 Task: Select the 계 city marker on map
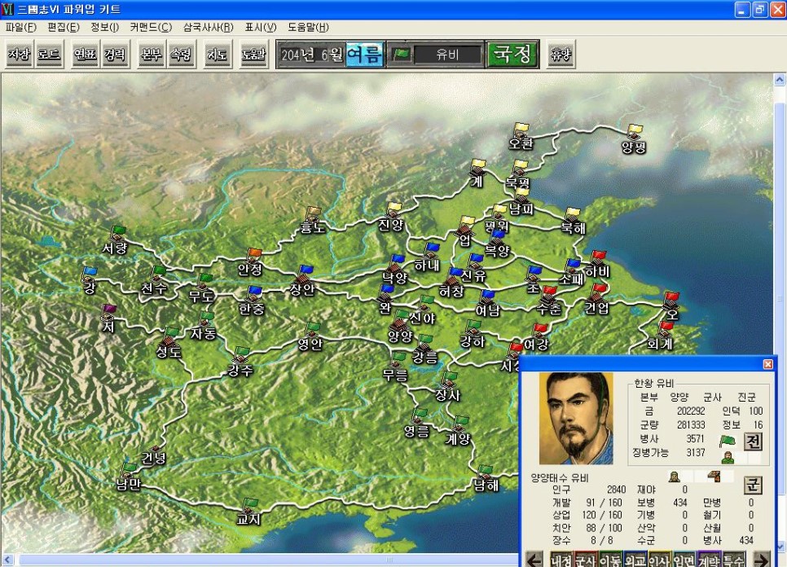[x=477, y=166]
